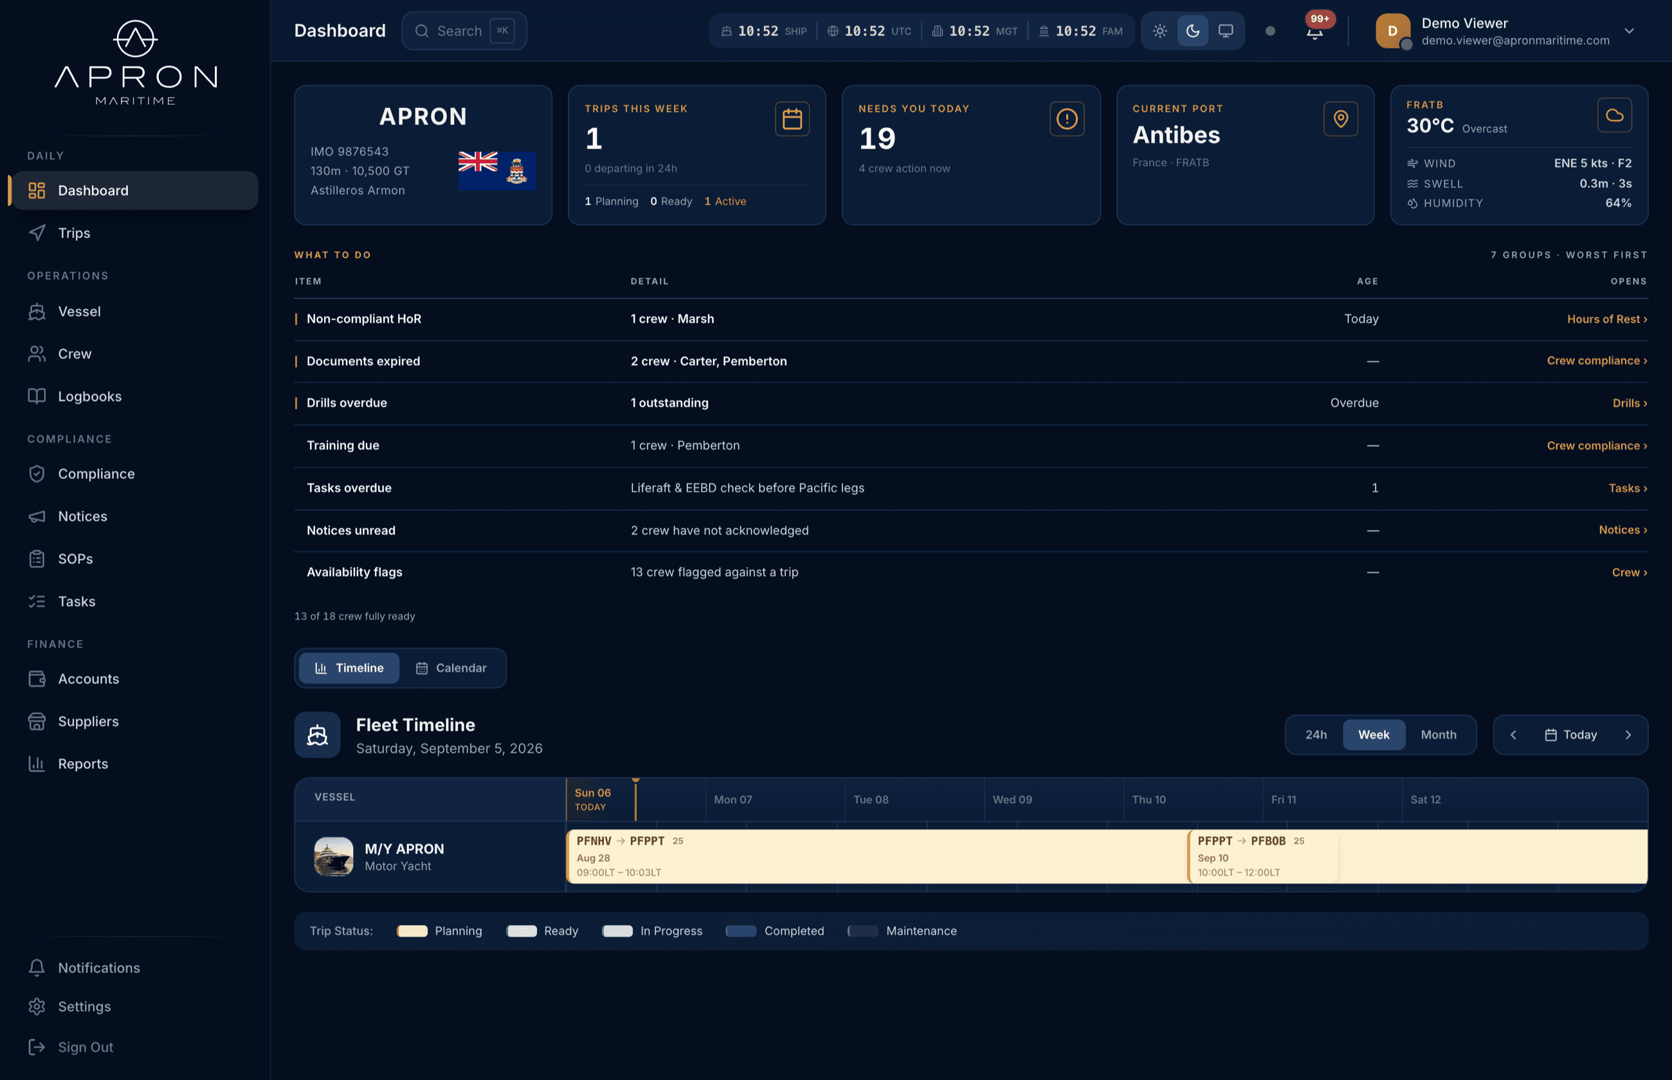
Task: Set timeline range to 24h
Action: 1316,735
